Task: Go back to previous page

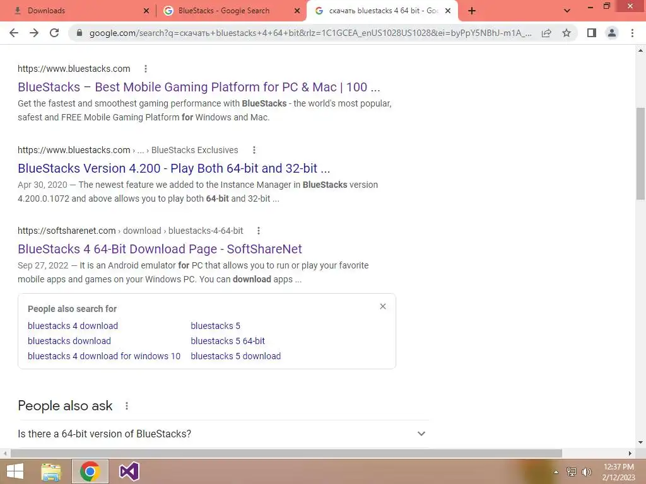Action: pos(14,33)
